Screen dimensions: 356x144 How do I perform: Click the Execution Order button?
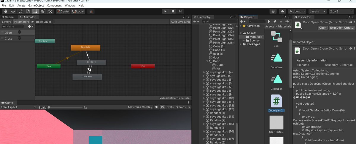point(341,28)
